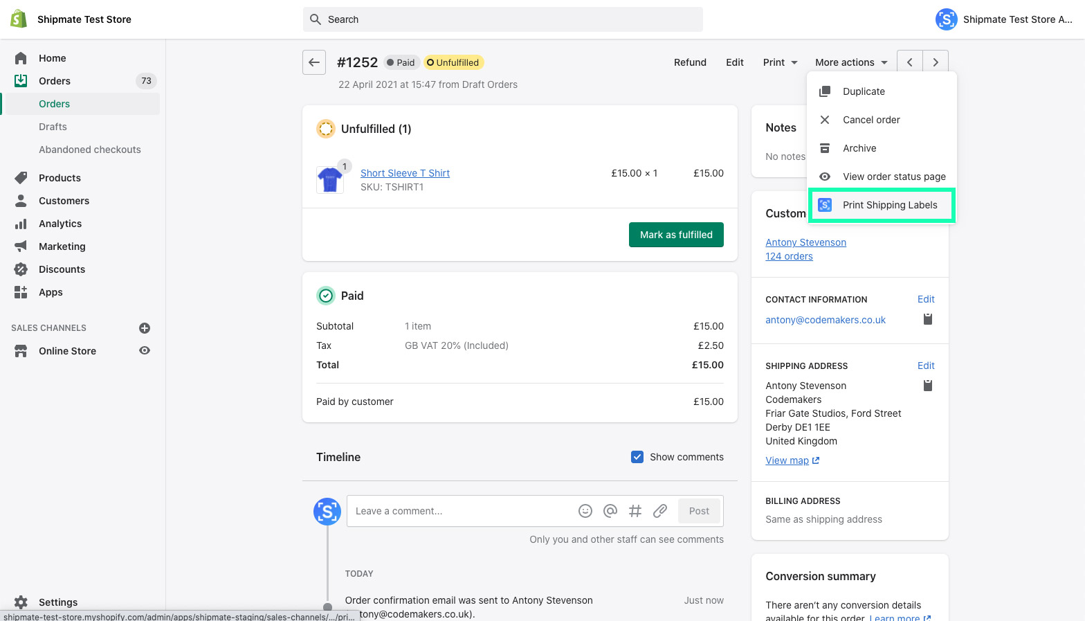The width and height of the screenshot is (1085, 621).
Task: Copy customer email with the clipboard icon
Action: coord(928,319)
